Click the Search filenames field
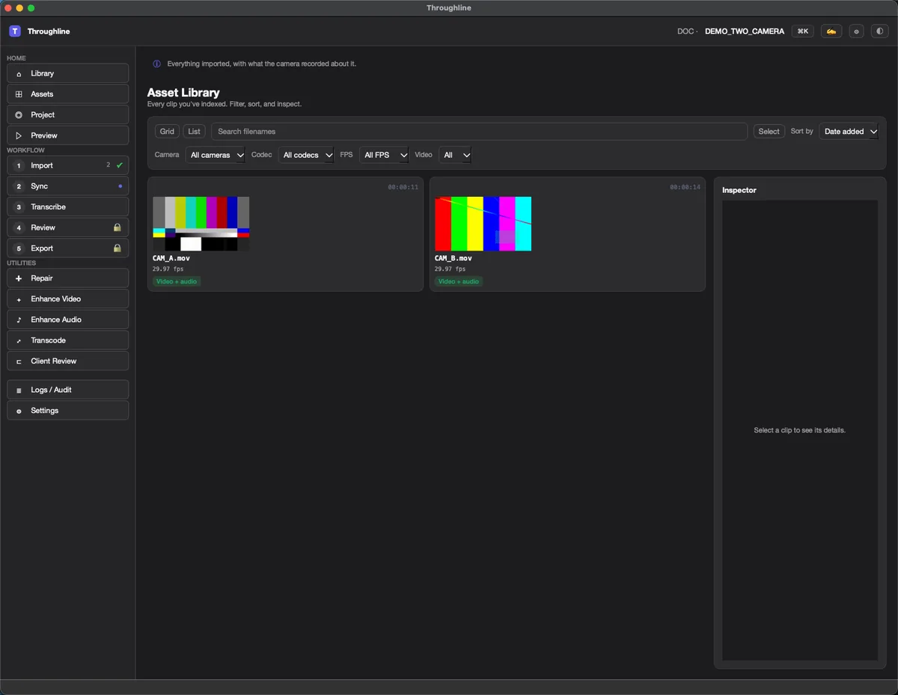The height and width of the screenshot is (695, 898). (479, 132)
